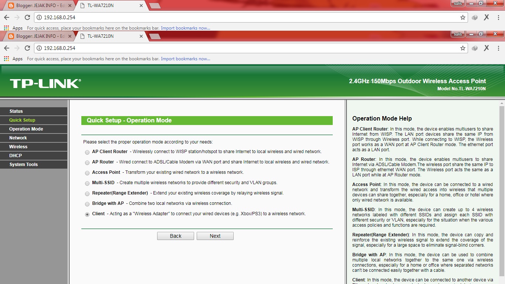Click the lower Import bookmarks now link
The height and width of the screenshot is (284, 505).
pyautogui.click(x=186, y=59)
